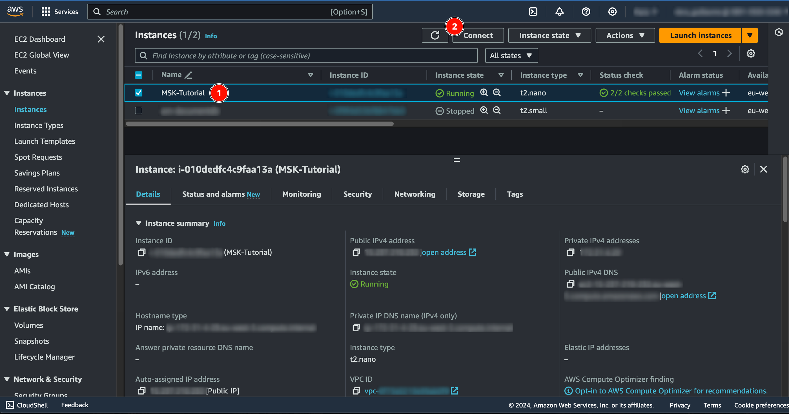
Task: Switch to the Monitoring tab
Action: coord(302,194)
